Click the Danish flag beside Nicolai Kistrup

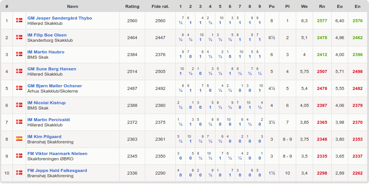(19, 105)
